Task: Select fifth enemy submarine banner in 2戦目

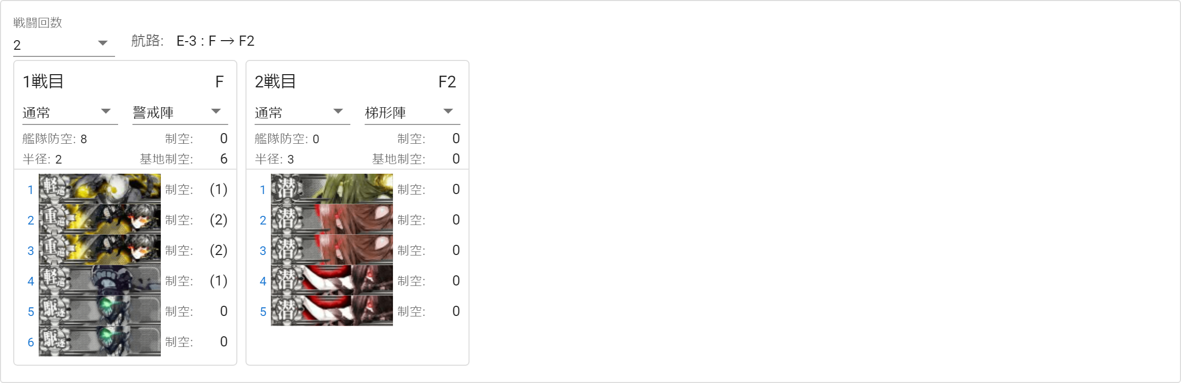Action: coord(332,311)
